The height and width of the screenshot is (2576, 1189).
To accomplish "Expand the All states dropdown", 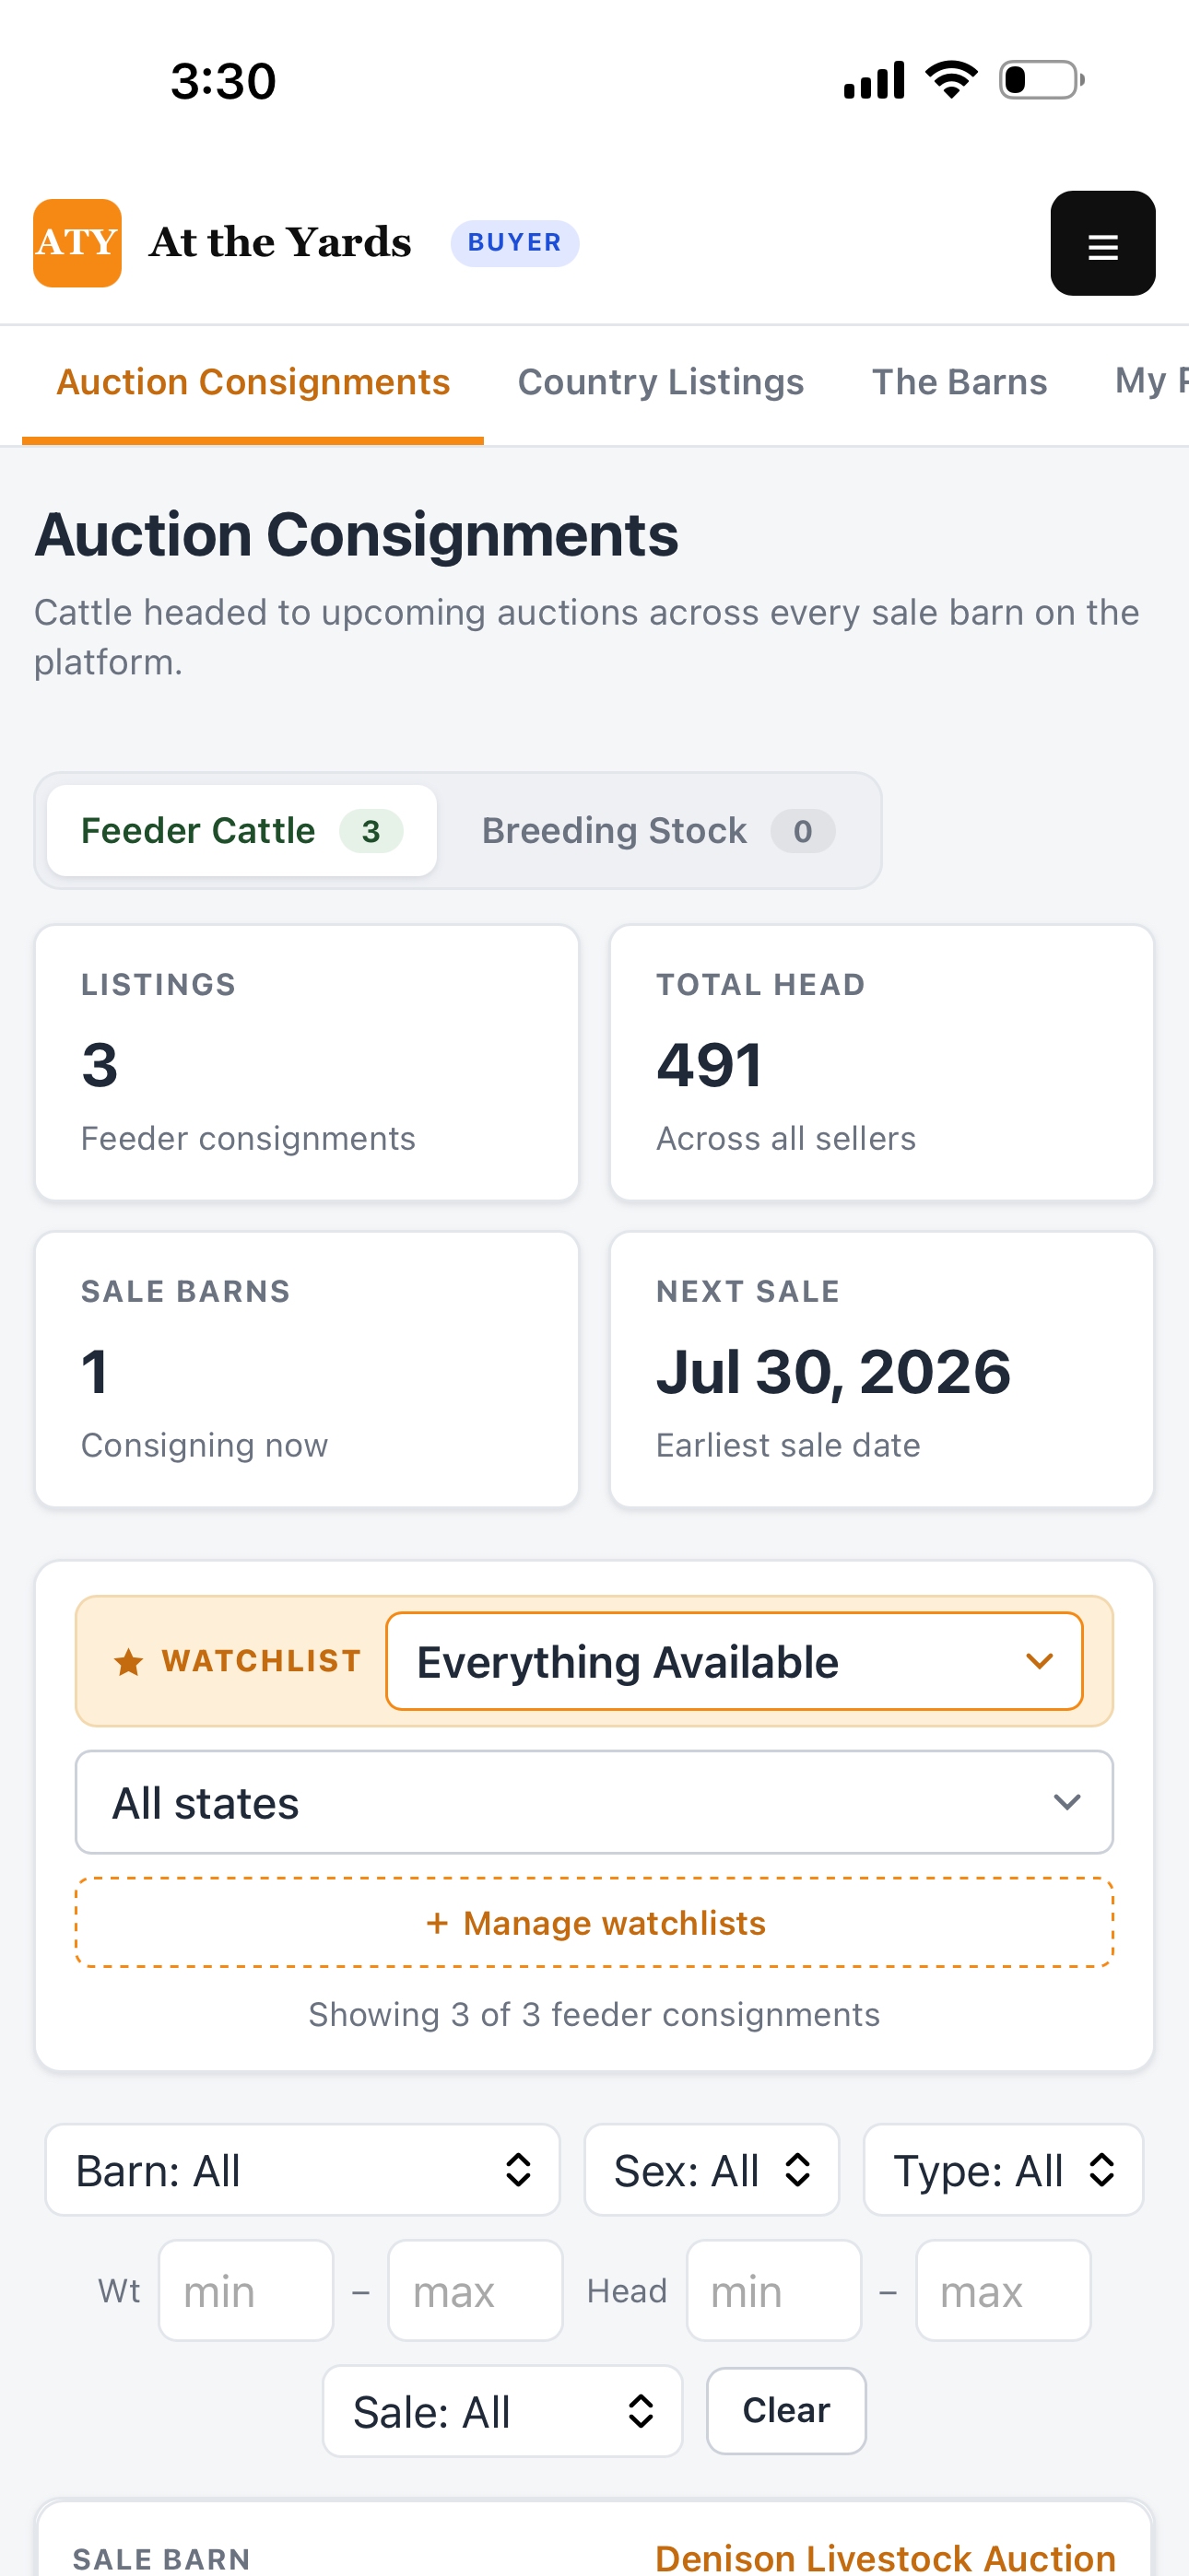I will click(594, 1802).
